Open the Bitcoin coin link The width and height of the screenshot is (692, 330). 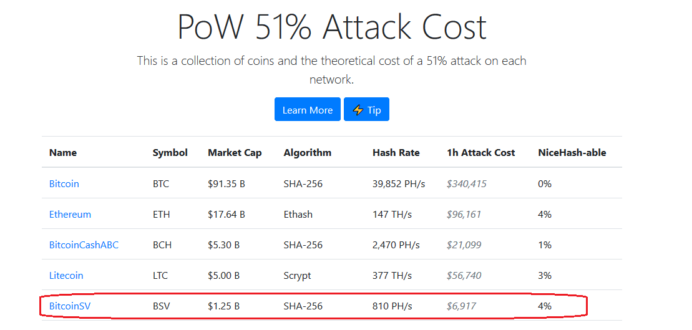64,184
